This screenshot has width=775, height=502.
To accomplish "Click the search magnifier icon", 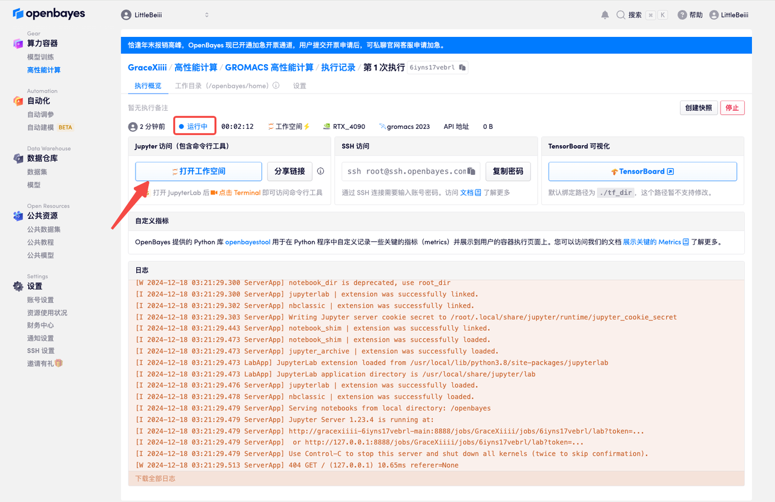I will [621, 15].
